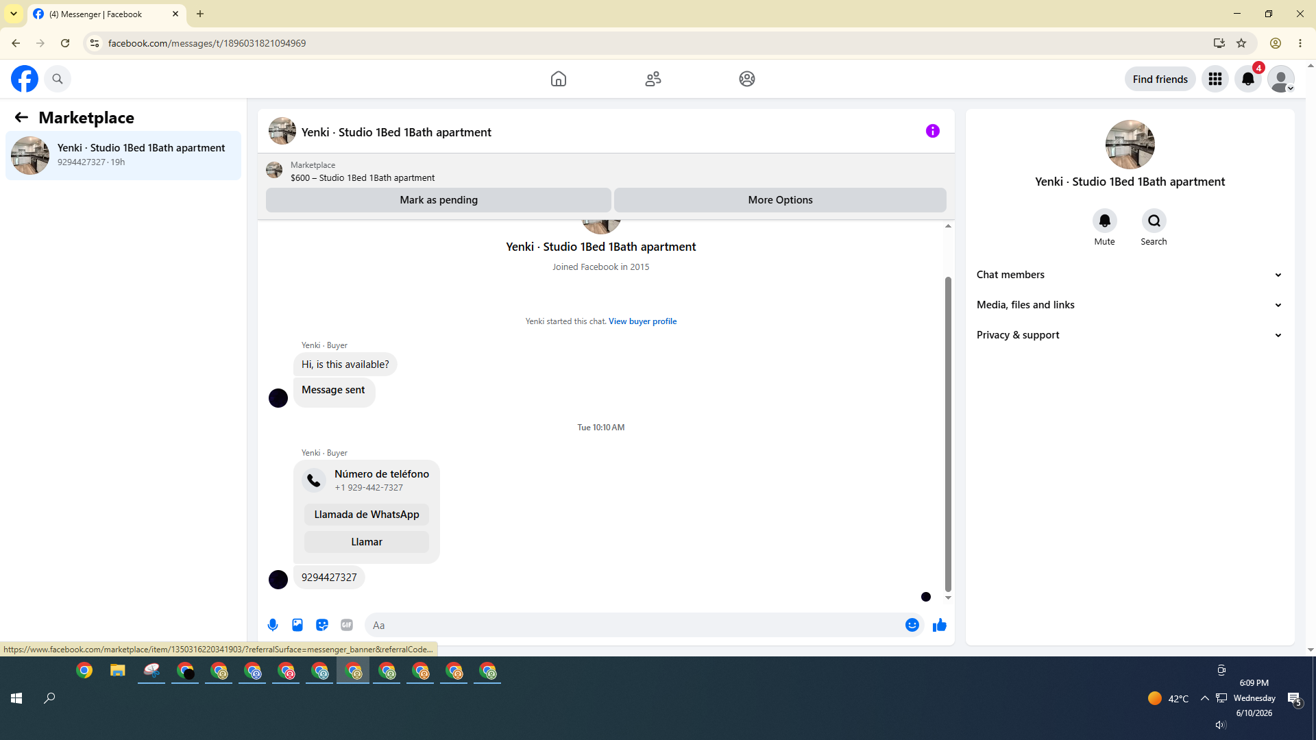Open the Friends icon in top navigation
This screenshot has height=740, width=1316.
click(653, 79)
